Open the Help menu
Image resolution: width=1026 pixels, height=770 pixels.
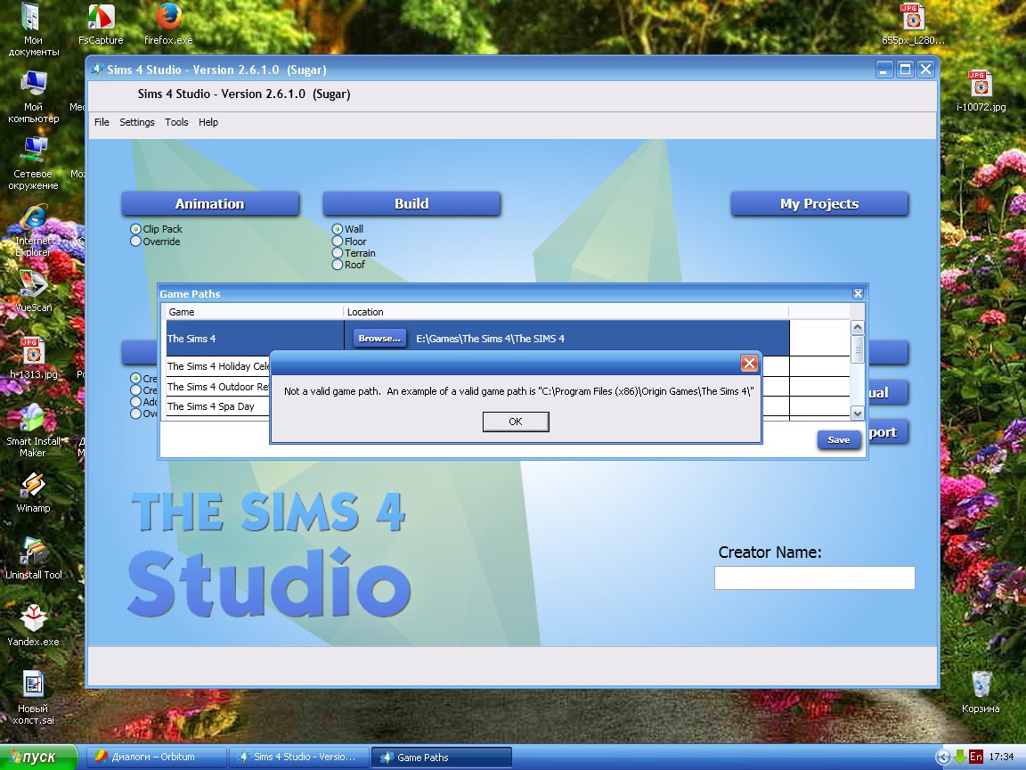[208, 122]
